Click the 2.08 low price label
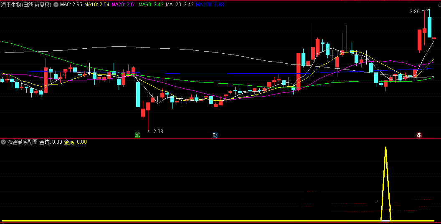441x224 pixels. [158, 131]
